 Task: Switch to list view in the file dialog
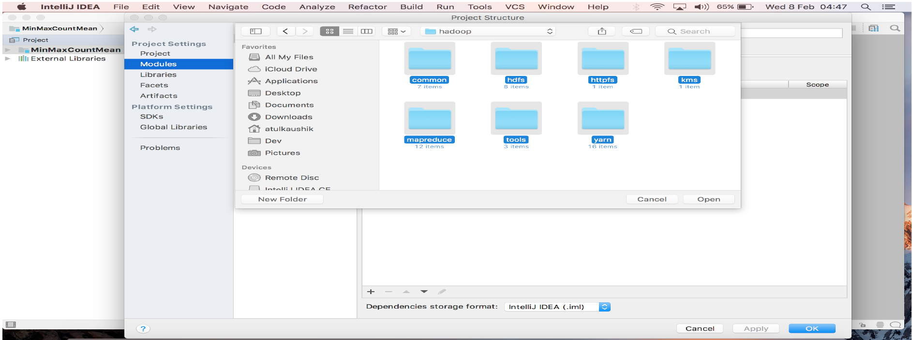[x=348, y=31]
